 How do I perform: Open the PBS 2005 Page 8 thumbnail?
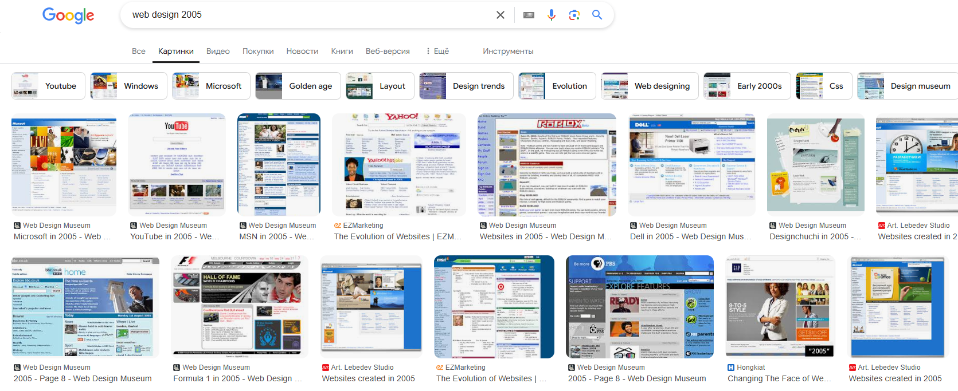click(x=640, y=307)
